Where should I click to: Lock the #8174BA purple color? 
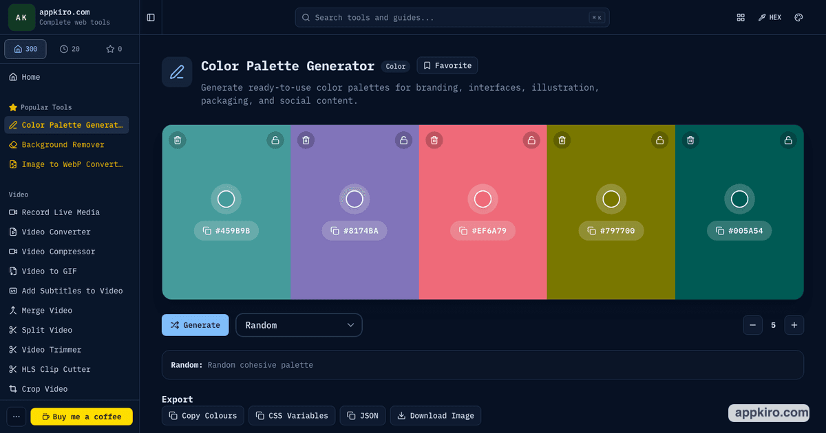pos(403,140)
